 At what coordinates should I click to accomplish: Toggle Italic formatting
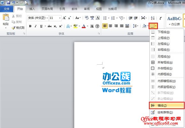[36, 26]
